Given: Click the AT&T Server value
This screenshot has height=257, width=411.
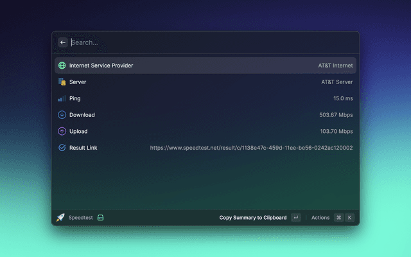Looking at the screenshot, I should coord(337,82).
